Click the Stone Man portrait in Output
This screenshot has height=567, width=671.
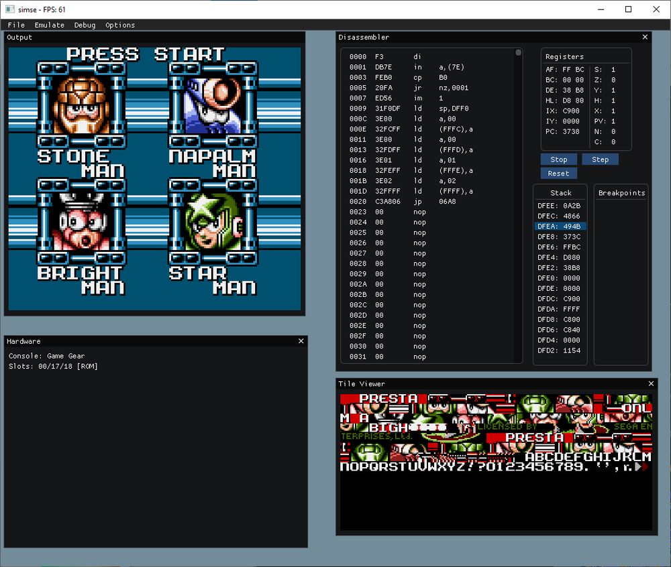tap(81, 105)
